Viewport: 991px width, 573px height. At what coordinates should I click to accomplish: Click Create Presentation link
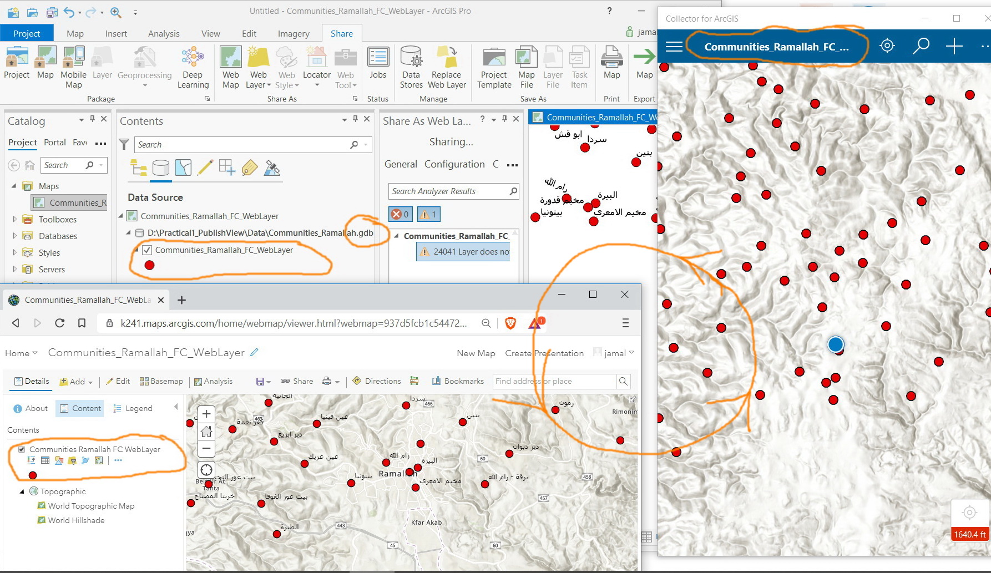[544, 353]
